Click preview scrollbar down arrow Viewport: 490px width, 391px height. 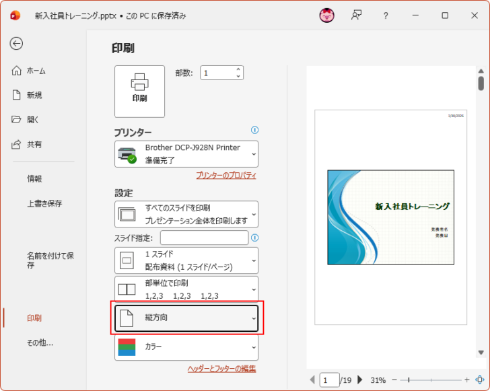(x=481, y=353)
